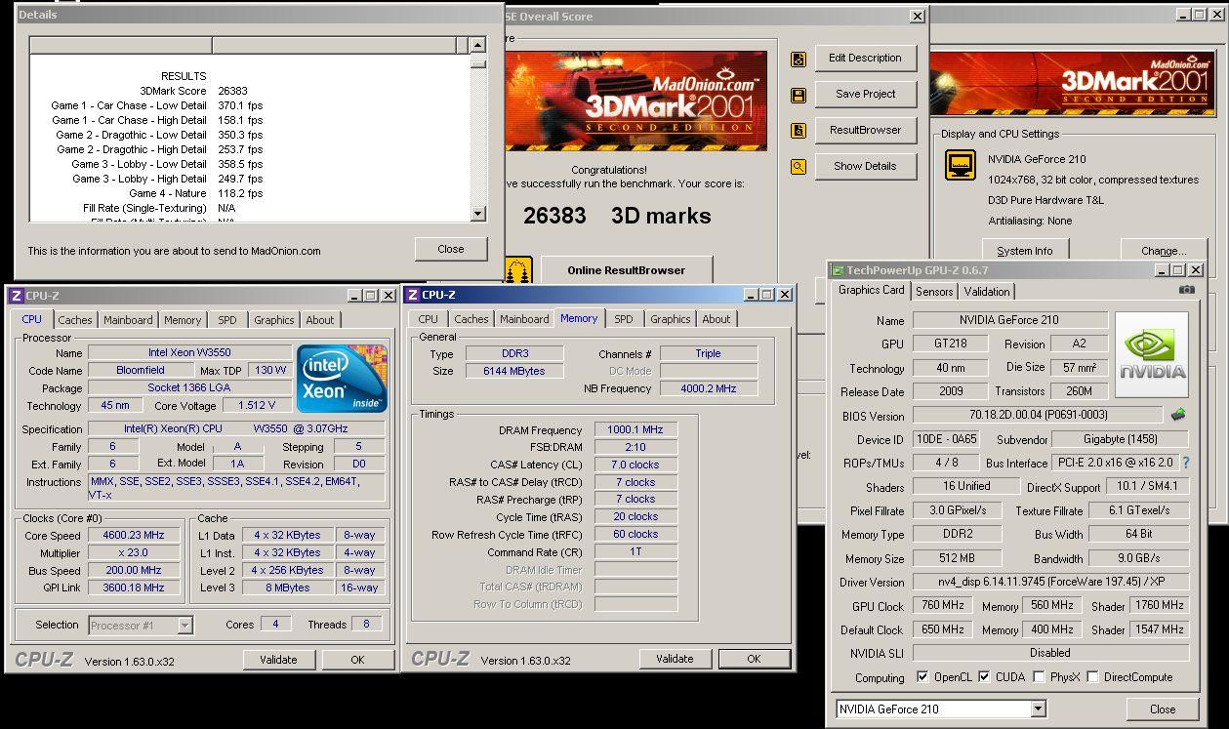
Task: Take a GPU-Z screenshot with the camera icon
Action: click(1186, 290)
